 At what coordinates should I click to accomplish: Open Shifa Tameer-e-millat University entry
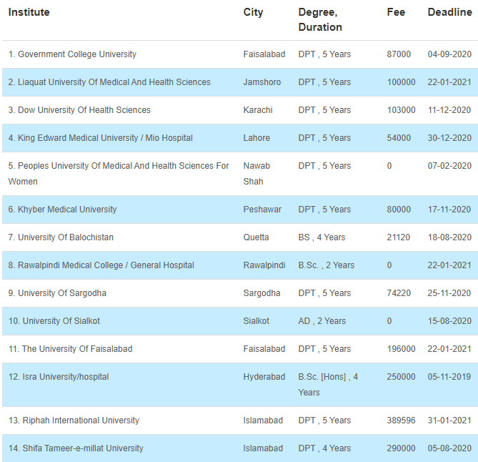pyautogui.click(x=76, y=448)
